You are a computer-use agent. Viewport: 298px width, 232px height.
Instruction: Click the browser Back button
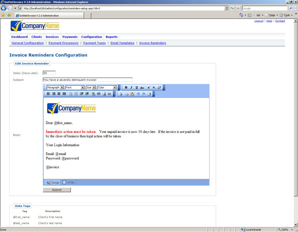[x=4, y=8]
